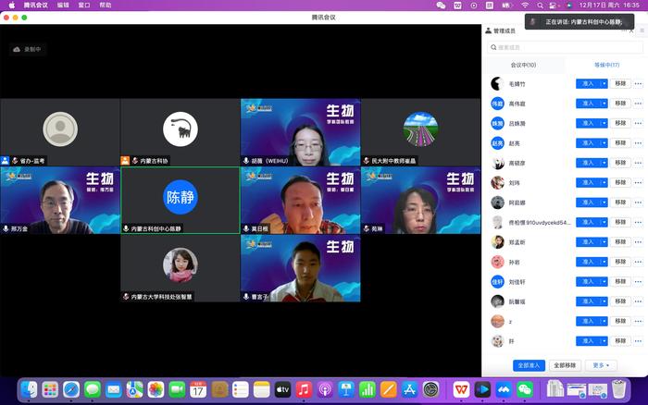Open WPS Office from the dock
Image resolution: width=648 pixels, height=405 pixels.
click(461, 390)
